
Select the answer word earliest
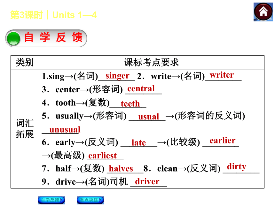coord(102,156)
